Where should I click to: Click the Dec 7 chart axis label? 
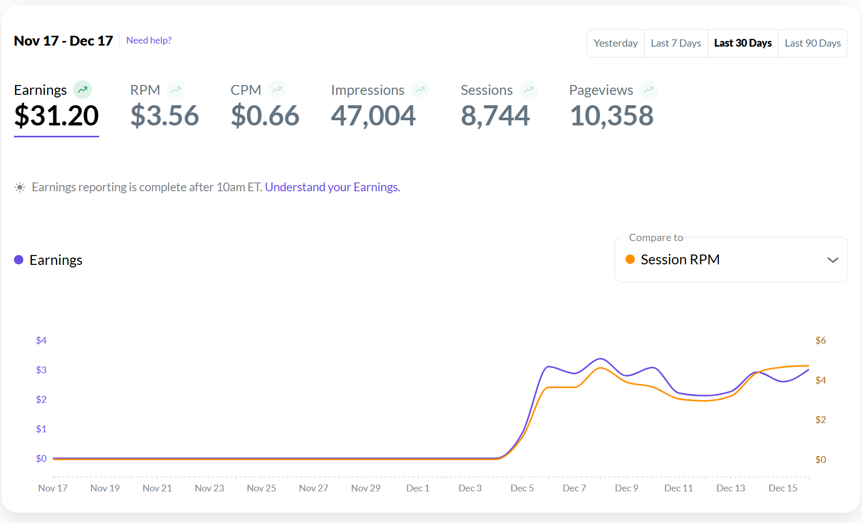click(574, 488)
